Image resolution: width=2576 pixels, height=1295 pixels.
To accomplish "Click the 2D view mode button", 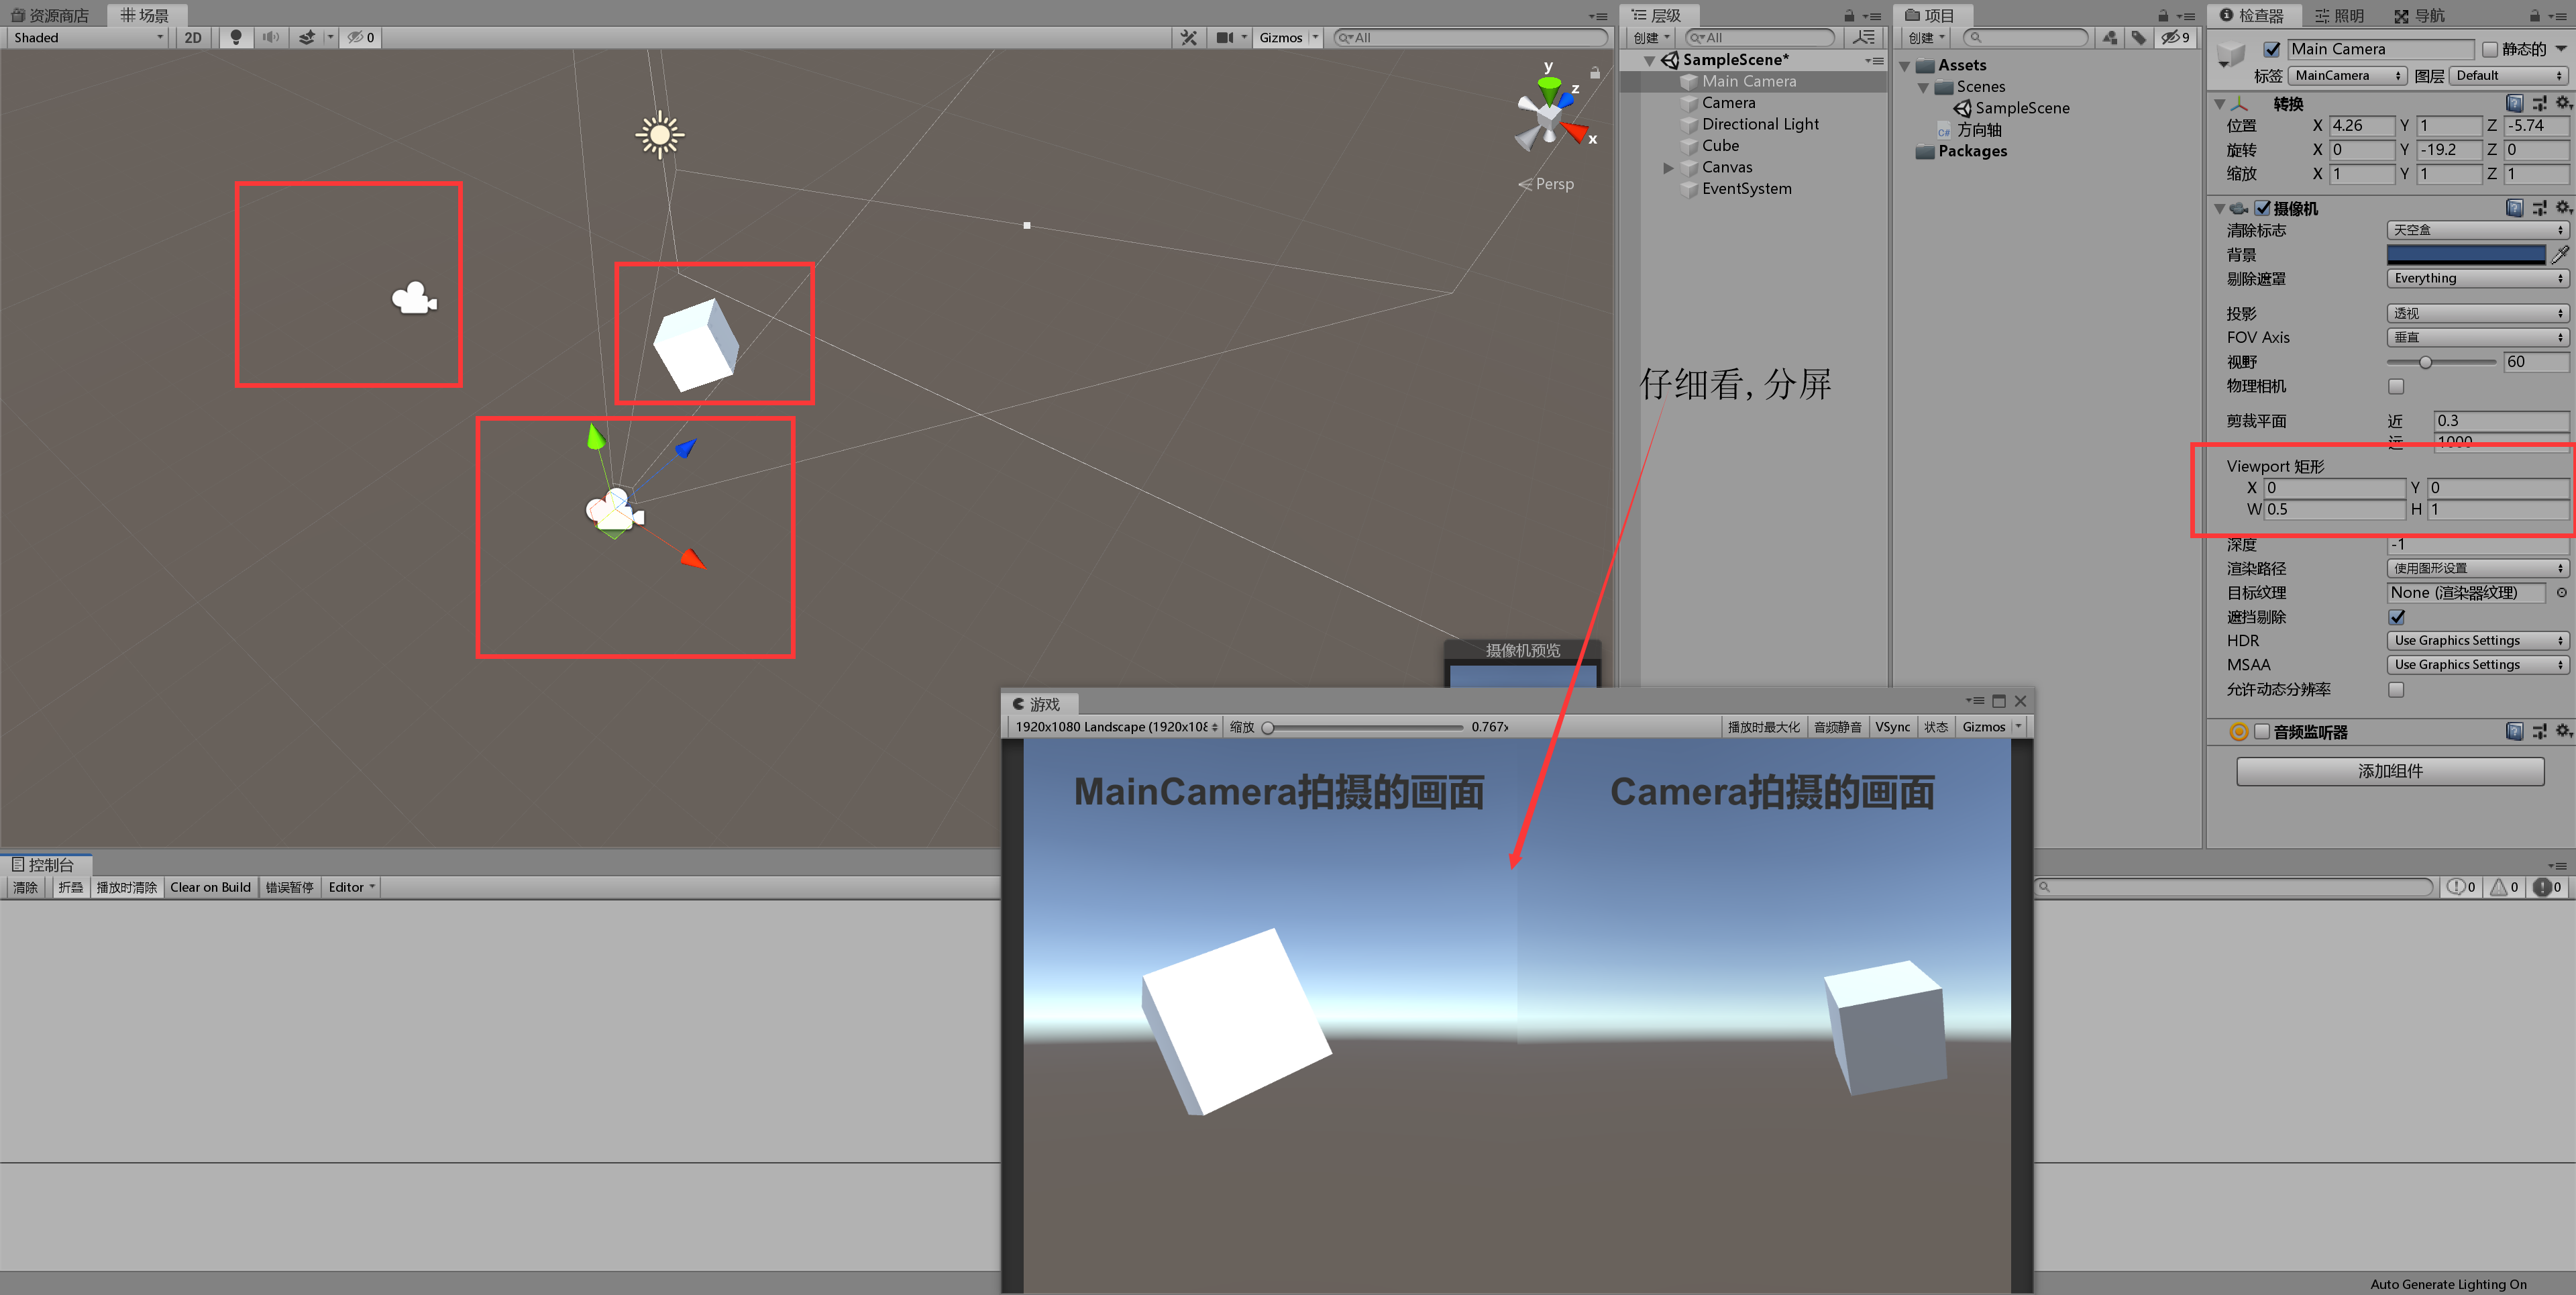I will [193, 37].
